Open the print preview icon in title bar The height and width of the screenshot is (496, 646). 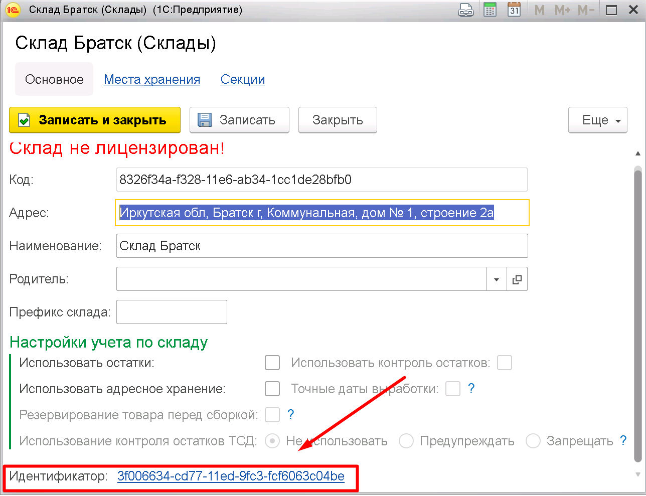coord(466,10)
